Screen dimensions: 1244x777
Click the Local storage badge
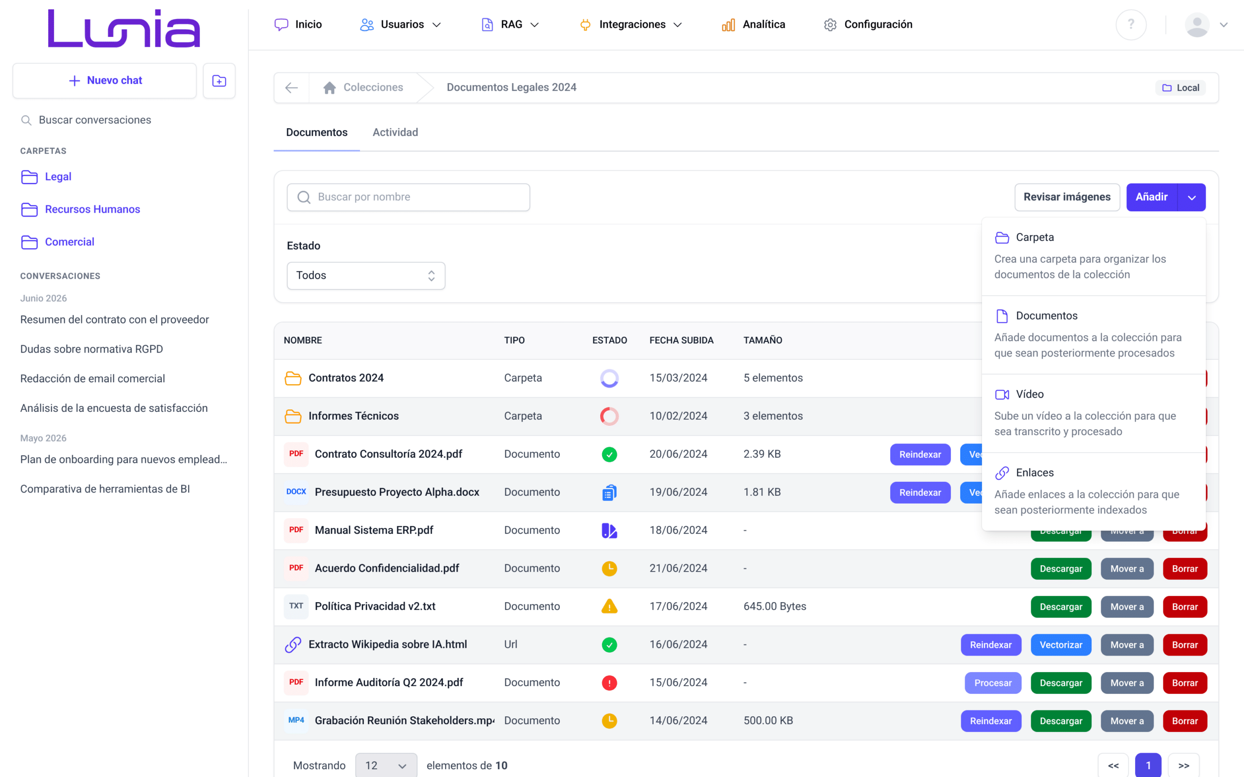coord(1180,88)
